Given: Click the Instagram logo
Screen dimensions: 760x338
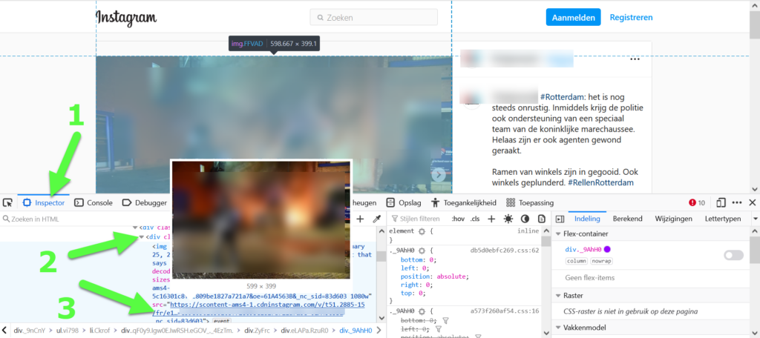Looking at the screenshot, I should [x=126, y=18].
